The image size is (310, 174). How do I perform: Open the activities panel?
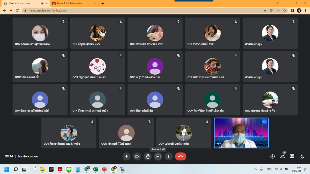(301, 156)
